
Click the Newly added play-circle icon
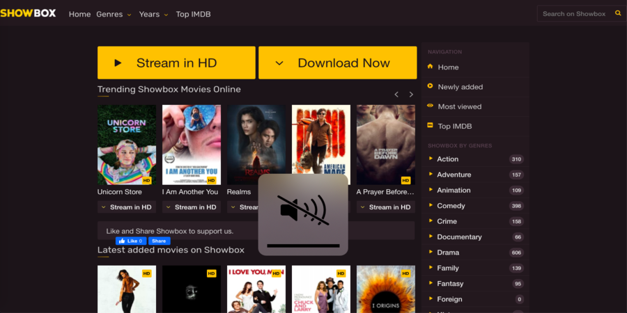click(x=431, y=86)
